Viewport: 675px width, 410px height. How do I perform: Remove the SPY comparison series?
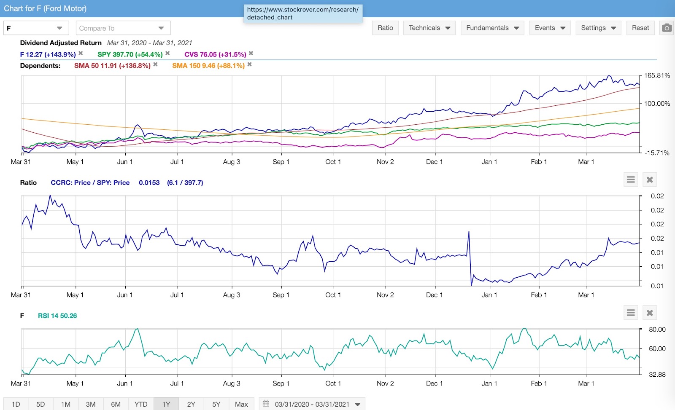(x=167, y=54)
